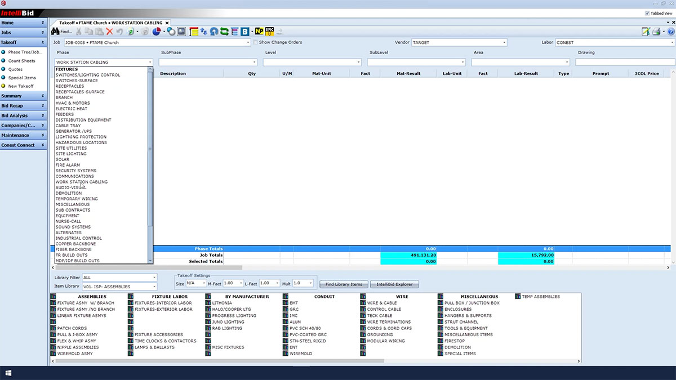Open help with the question mark icon
The width and height of the screenshot is (676, 380).
(670, 32)
